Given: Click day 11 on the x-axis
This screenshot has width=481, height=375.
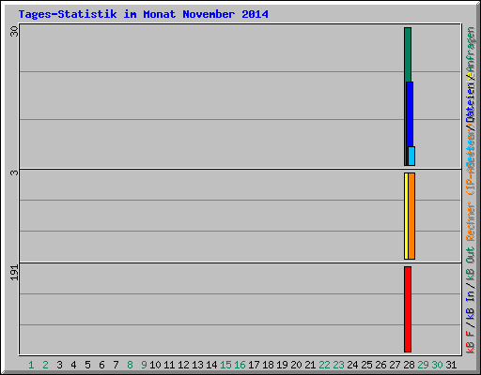Looking at the screenshot, I should 169,365.
